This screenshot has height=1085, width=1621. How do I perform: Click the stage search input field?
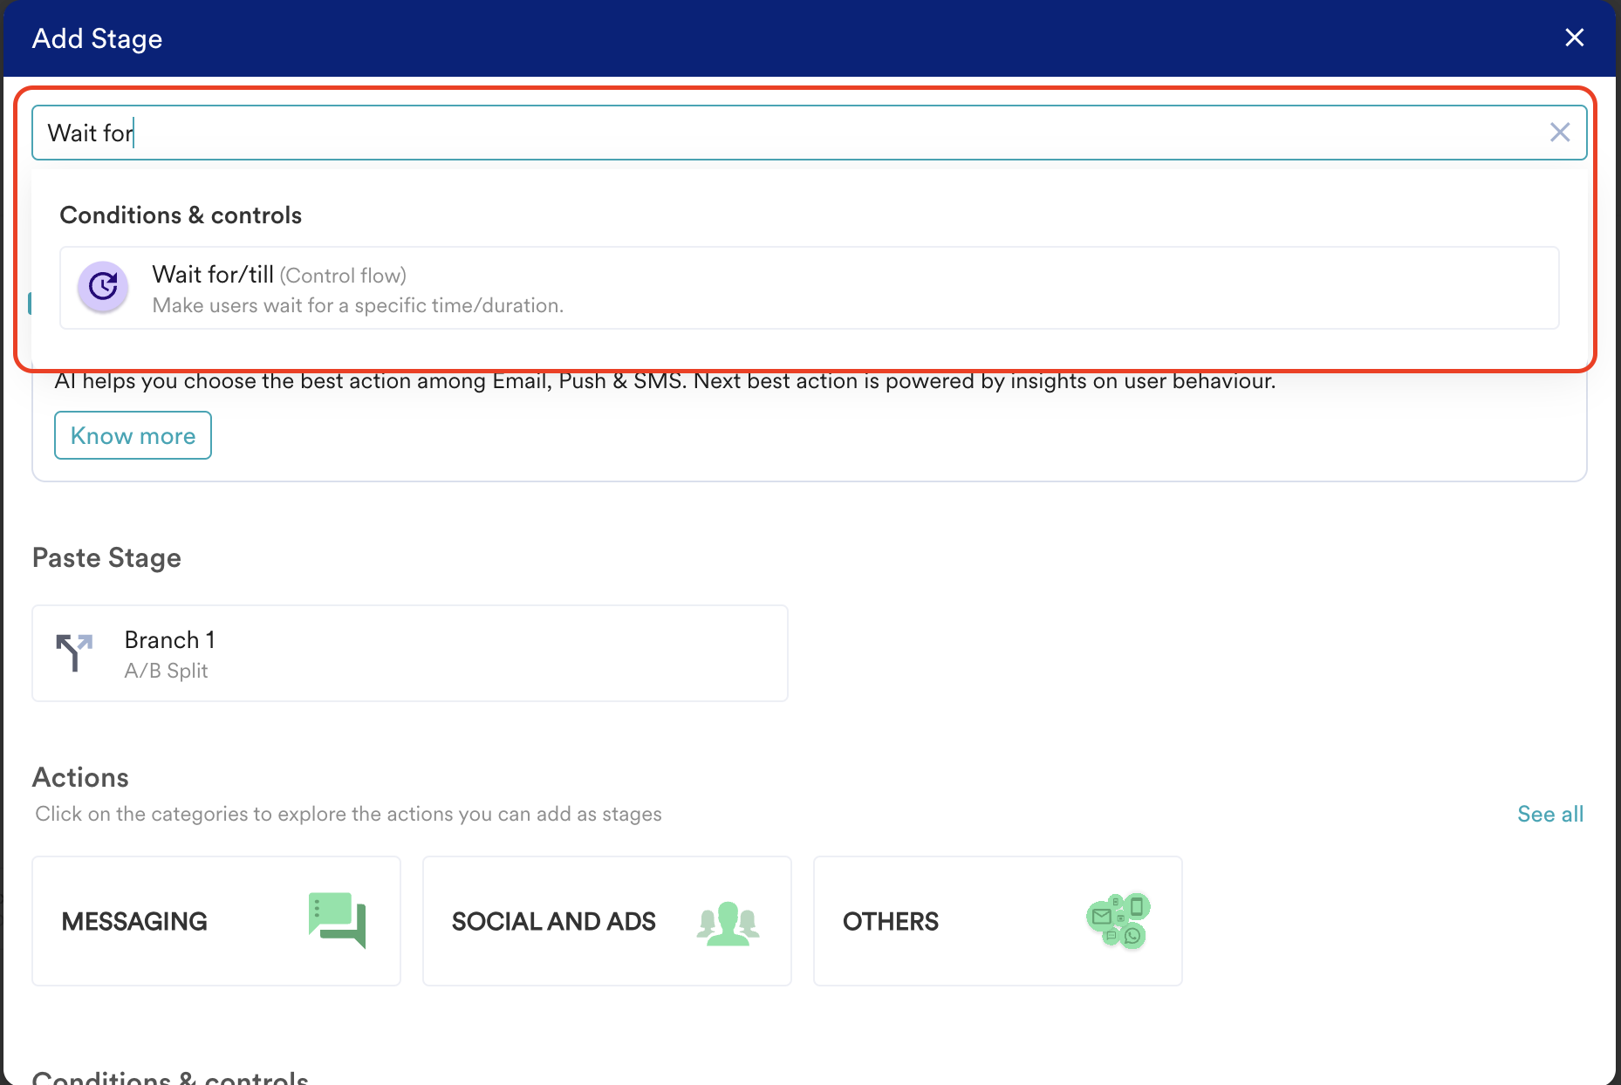click(785, 133)
